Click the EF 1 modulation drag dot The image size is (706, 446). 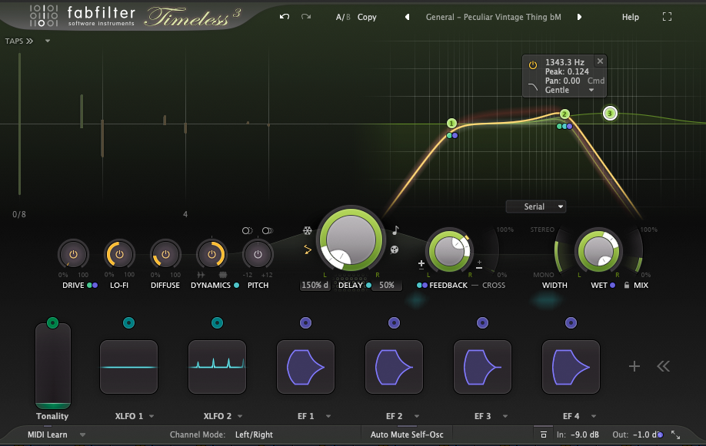(x=306, y=322)
